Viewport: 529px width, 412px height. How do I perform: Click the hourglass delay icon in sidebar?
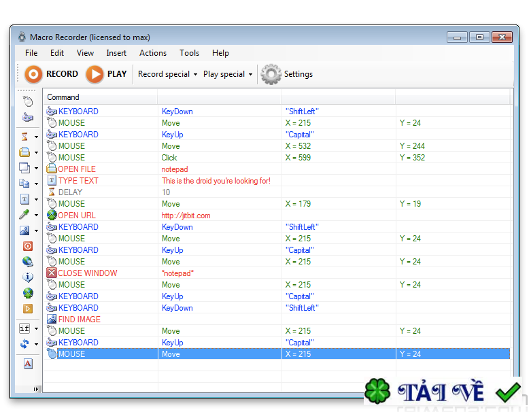click(25, 137)
